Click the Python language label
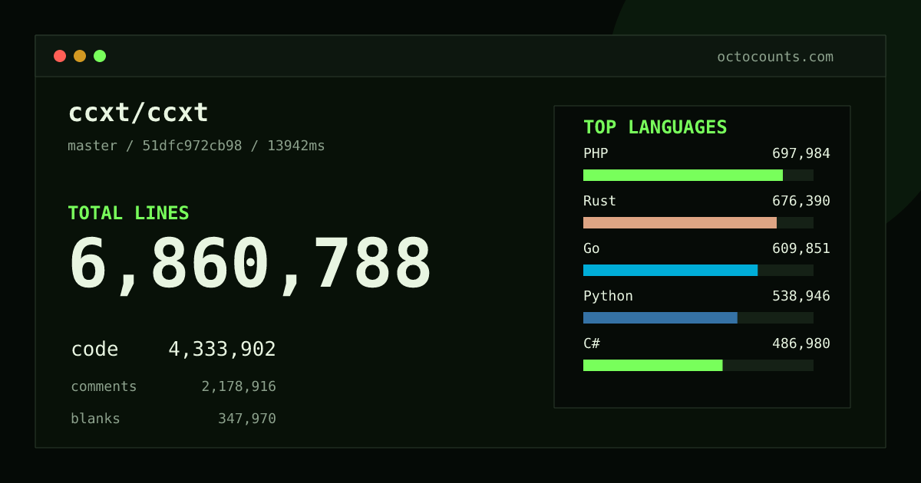The width and height of the screenshot is (921, 483). point(608,296)
